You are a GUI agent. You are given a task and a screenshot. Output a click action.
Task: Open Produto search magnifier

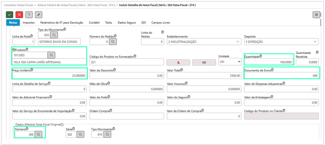point(51,55)
